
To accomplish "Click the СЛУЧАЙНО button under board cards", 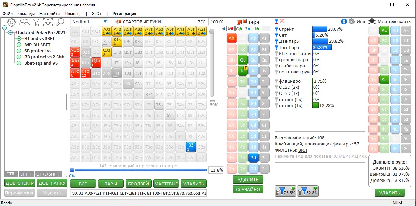I will click(x=248, y=190).
